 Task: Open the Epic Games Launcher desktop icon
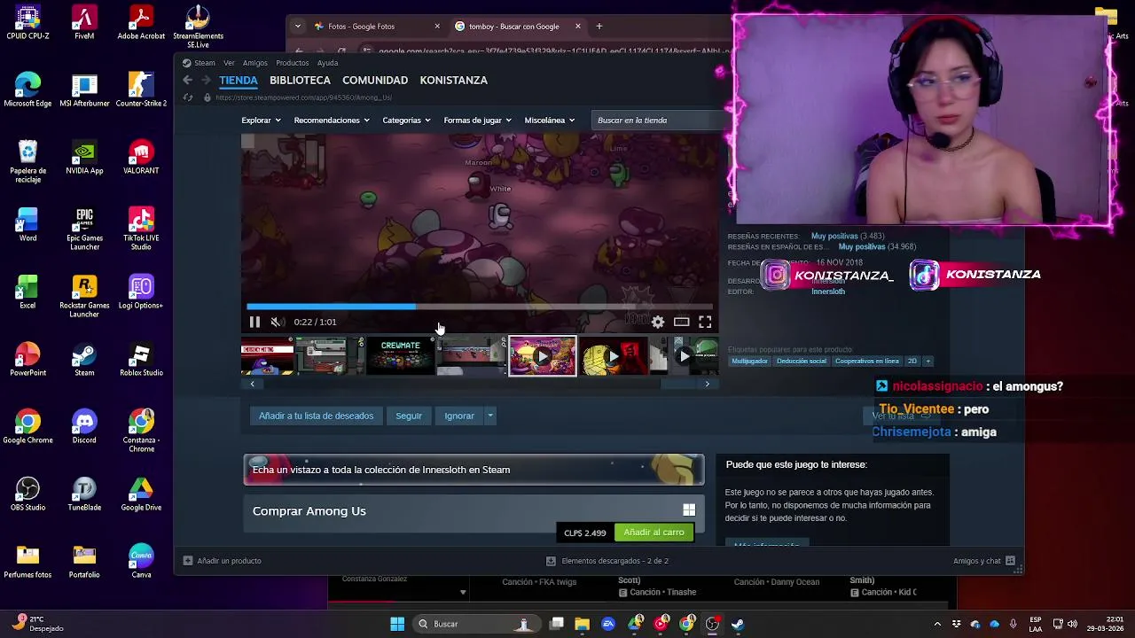pyautogui.click(x=84, y=230)
